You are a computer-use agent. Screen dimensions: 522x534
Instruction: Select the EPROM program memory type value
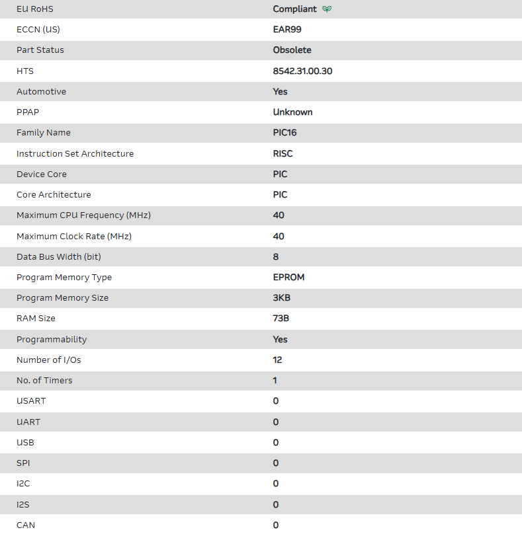point(288,278)
